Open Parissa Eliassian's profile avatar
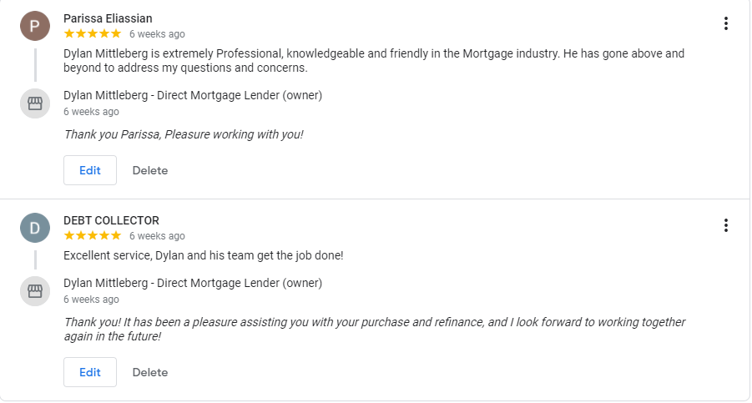Viewport: 752px width, 403px height. 34,26
